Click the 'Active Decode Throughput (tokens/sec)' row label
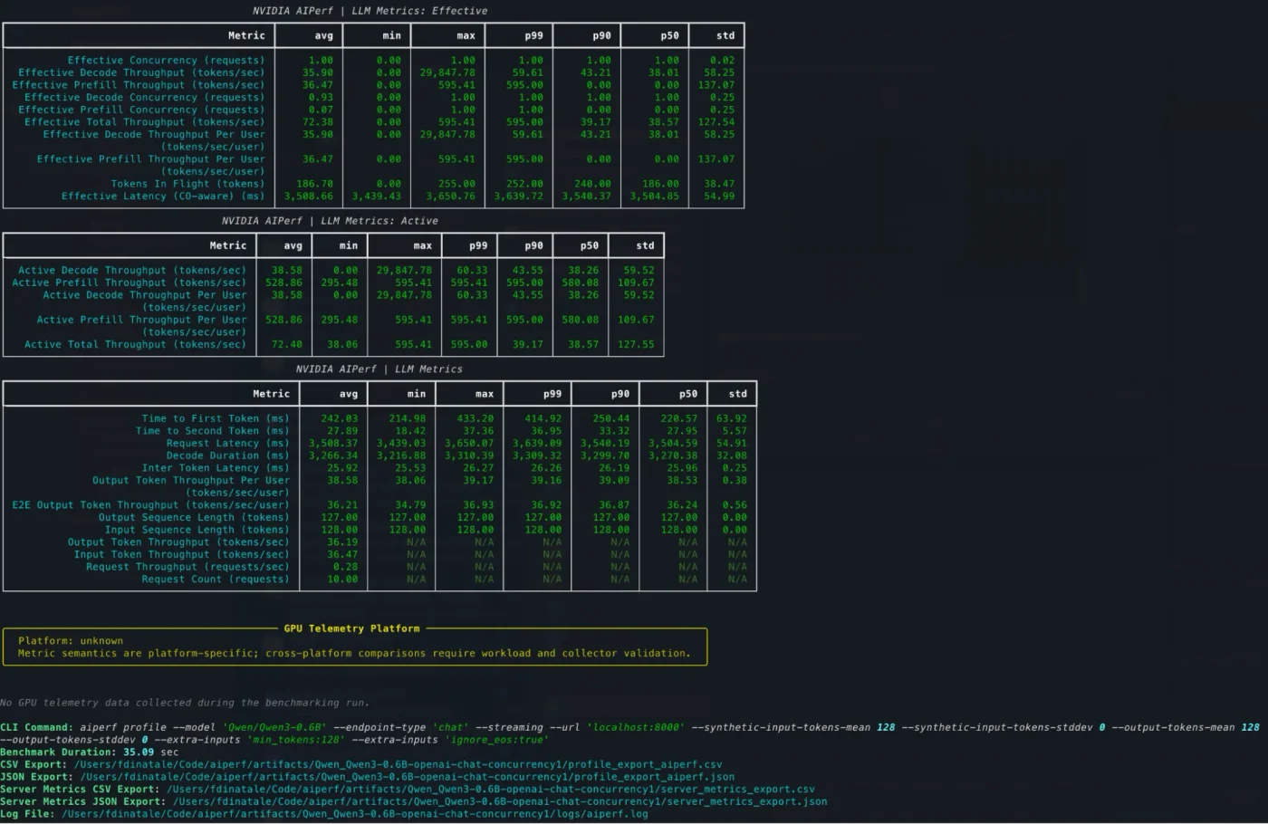This screenshot has height=824, width=1268. point(132,271)
